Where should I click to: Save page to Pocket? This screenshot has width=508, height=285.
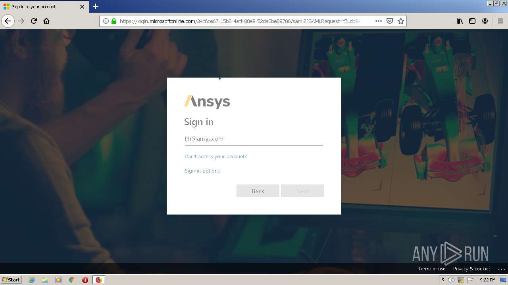pyautogui.click(x=390, y=21)
